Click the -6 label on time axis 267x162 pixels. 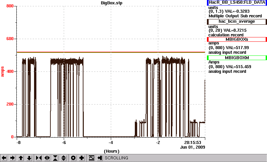coord(64,143)
